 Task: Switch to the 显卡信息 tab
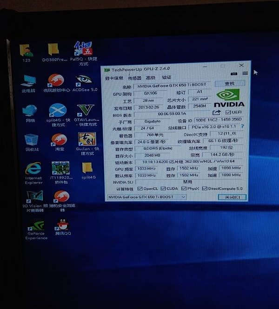114,78
